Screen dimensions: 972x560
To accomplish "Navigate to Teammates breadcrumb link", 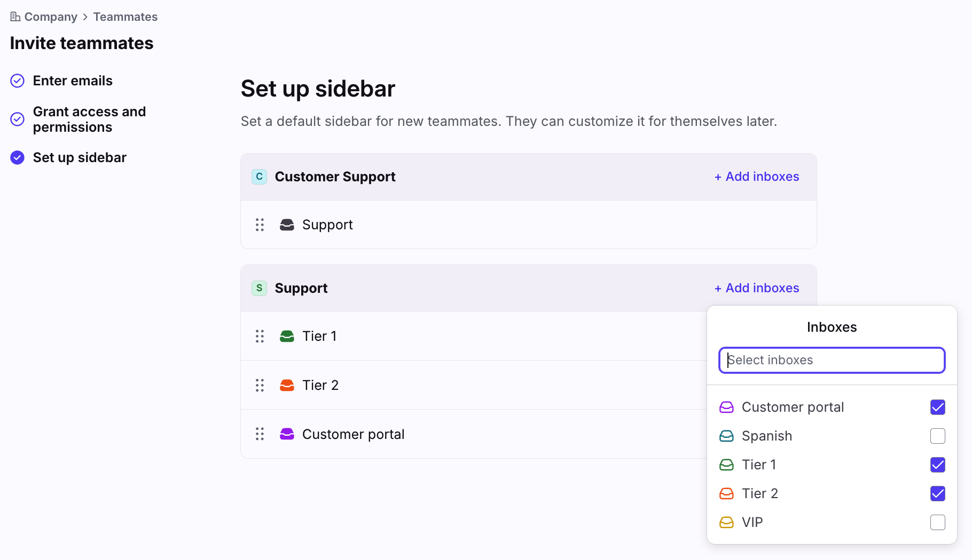I will pyautogui.click(x=126, y=17).
